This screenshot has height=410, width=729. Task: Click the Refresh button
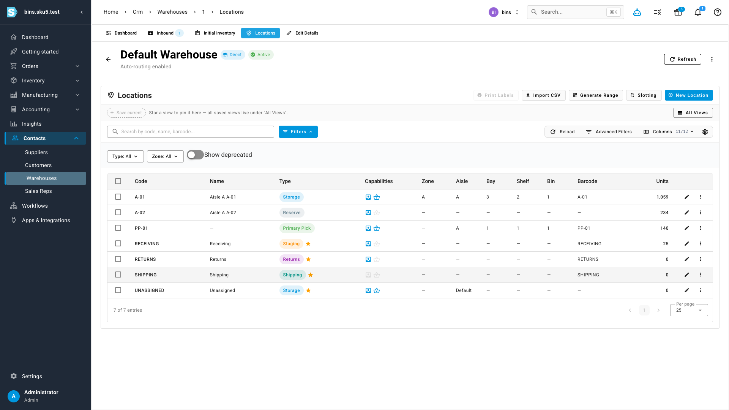pos(683,59)
